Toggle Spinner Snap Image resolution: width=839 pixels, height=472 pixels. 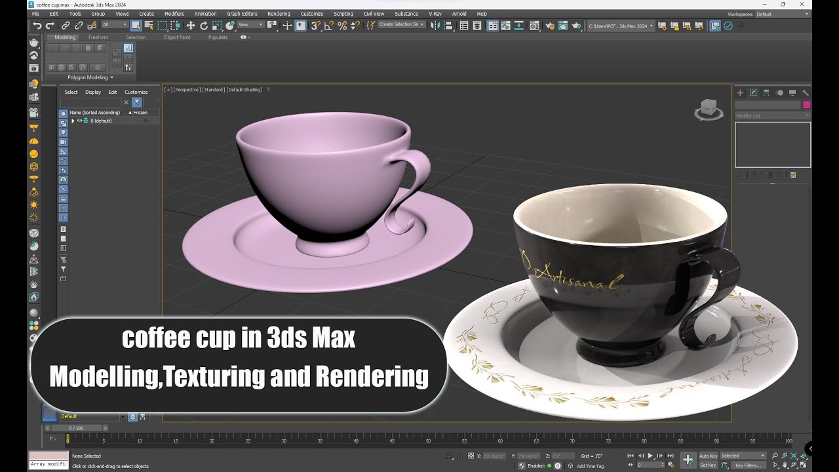(355, 26)
